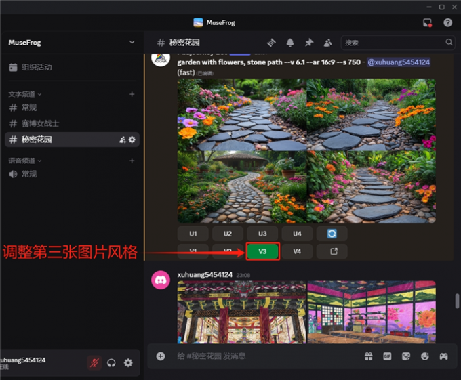
Task: Click the search magnifier icon
Action: point(449,42)
